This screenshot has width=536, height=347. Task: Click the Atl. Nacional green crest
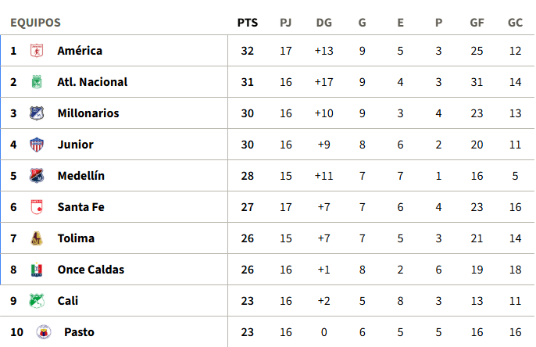(x=37, y=82)
